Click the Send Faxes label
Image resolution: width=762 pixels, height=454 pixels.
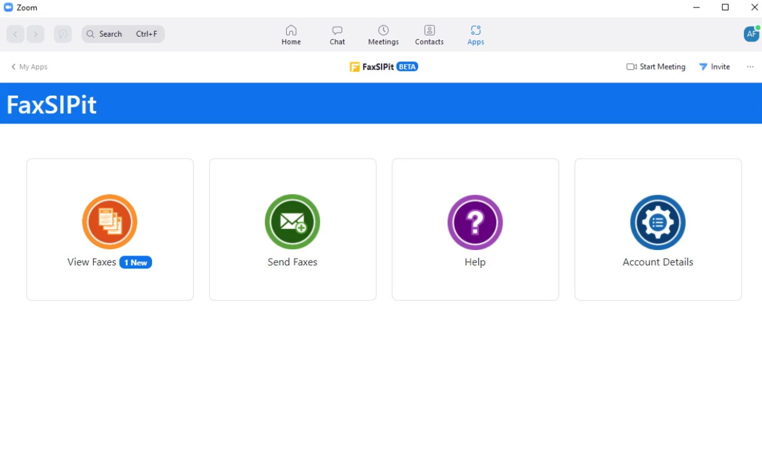pos(292,262)
